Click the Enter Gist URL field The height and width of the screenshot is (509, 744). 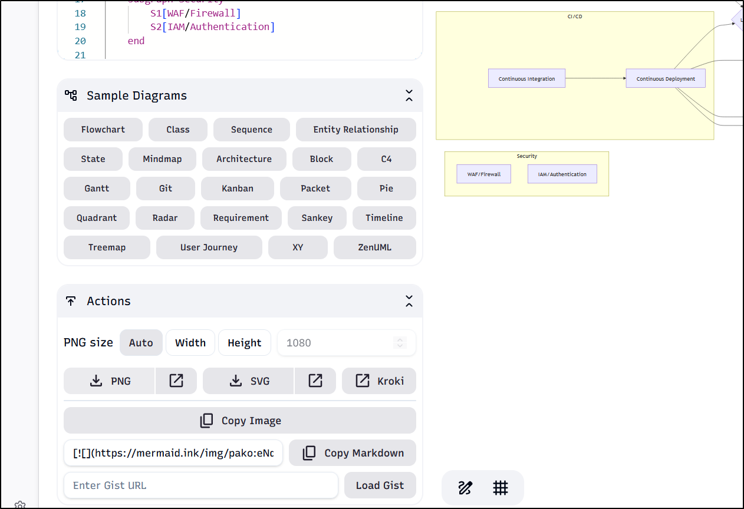[200, 485]
